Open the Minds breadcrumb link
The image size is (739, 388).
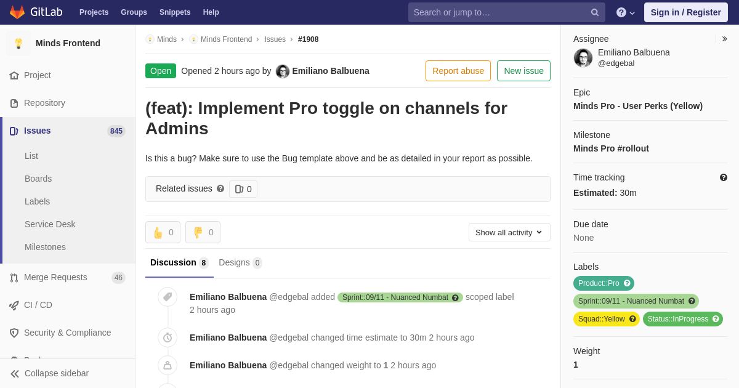tap(167, 39)
